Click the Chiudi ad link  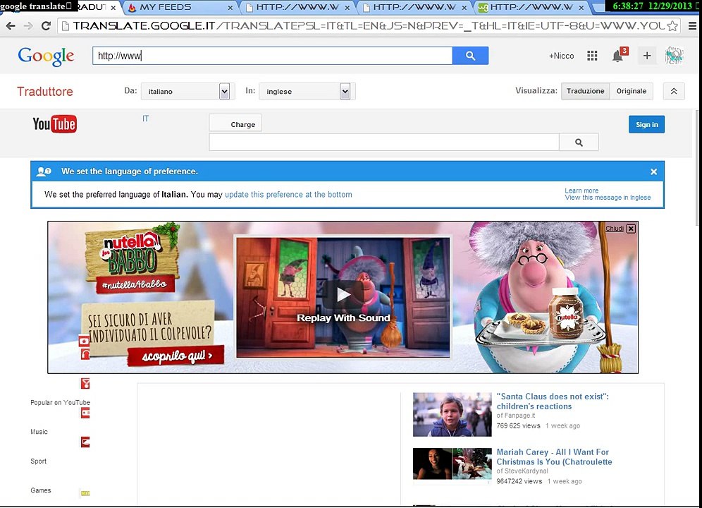615,229
